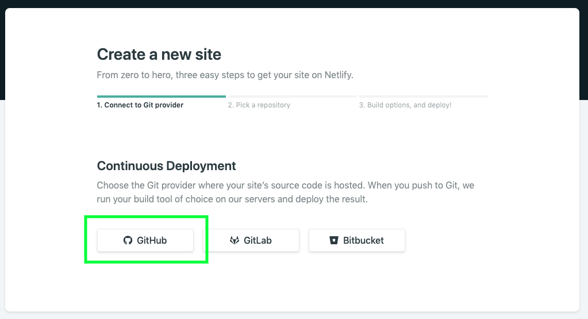
Task: Click the GitLab fox logo icon
Action: click(235, 240)
